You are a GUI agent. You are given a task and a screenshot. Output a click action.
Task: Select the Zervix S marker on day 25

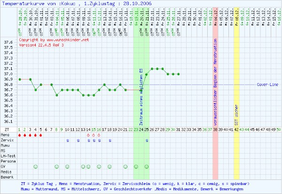[x=147, y=140]
